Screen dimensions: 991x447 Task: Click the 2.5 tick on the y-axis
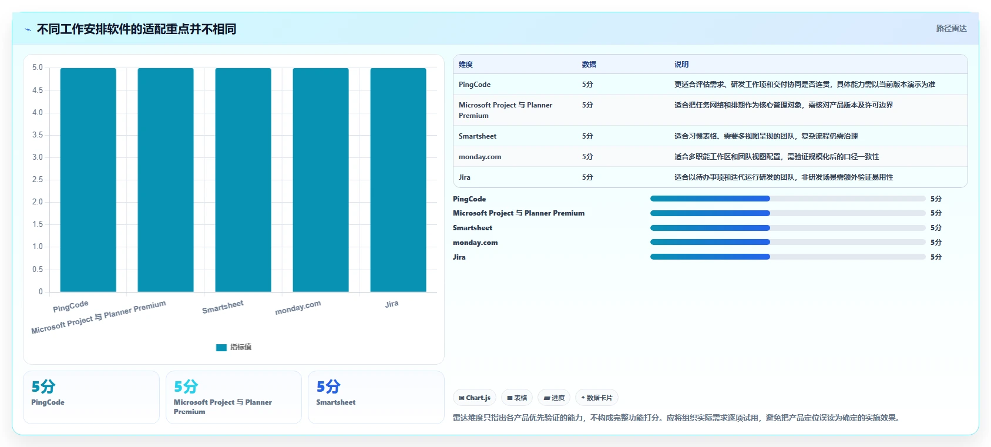(38, 180)
